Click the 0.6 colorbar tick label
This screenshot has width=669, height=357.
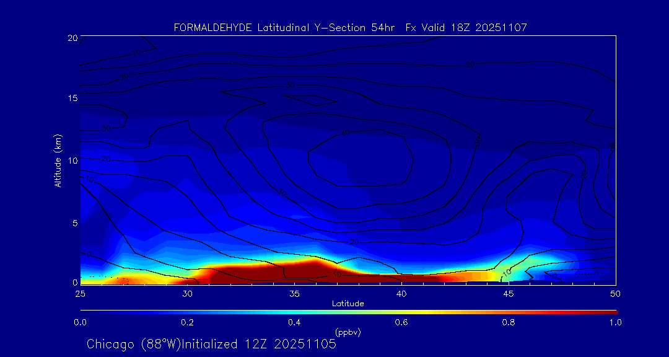pos(401,322)
